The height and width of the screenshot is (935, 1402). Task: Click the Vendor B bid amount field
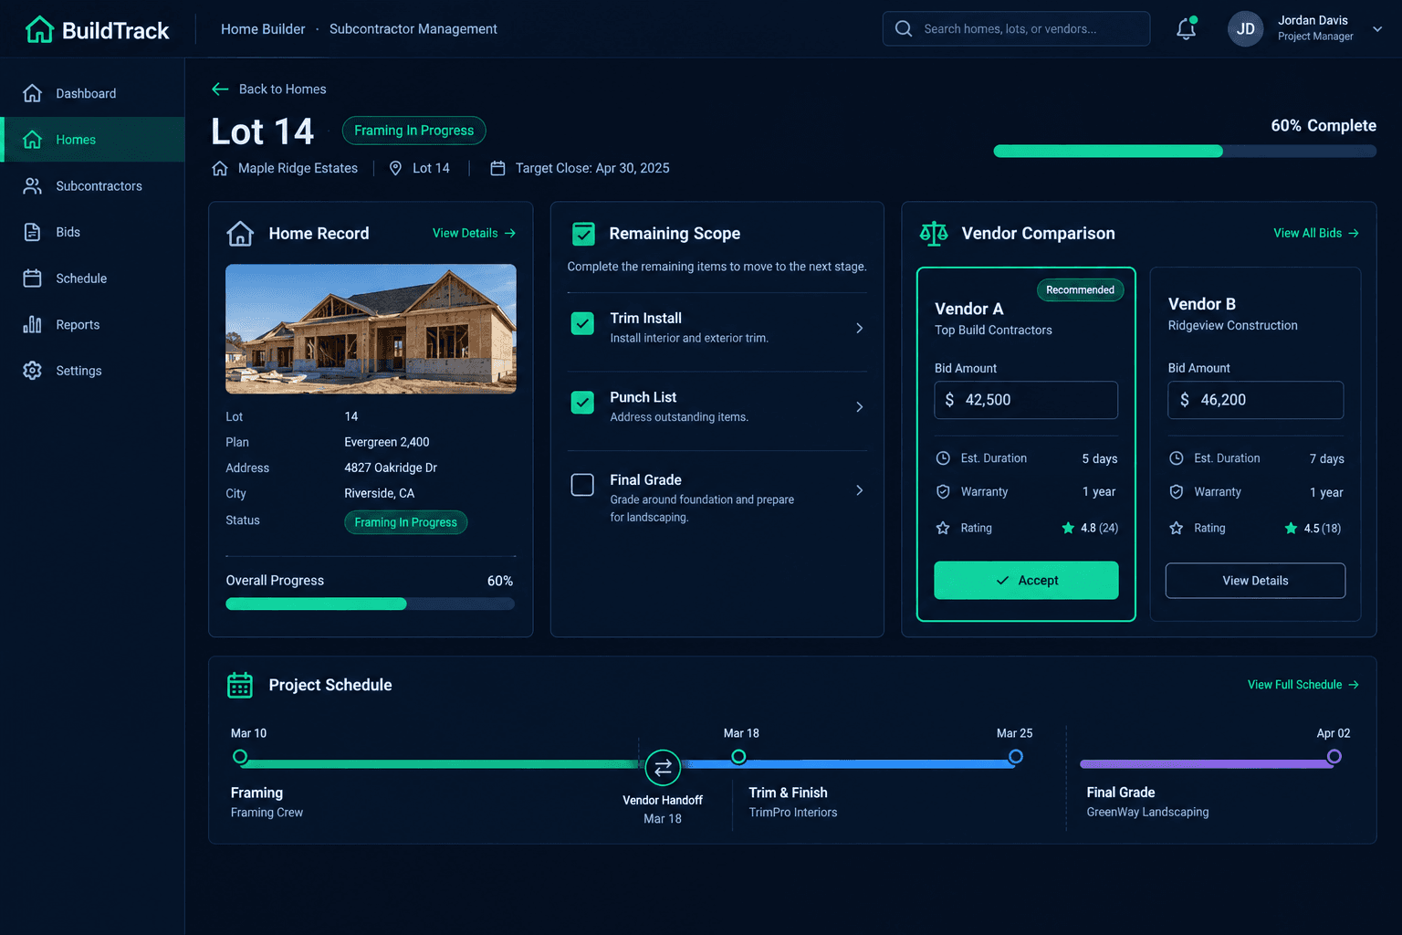pos(1255,400)
